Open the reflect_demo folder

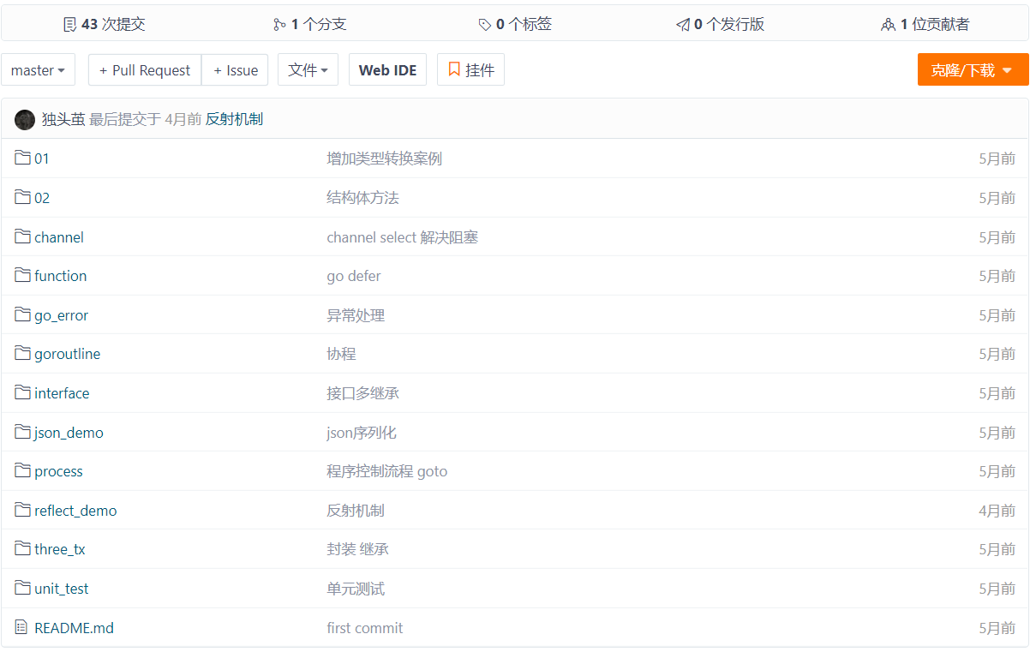(75, 511)
